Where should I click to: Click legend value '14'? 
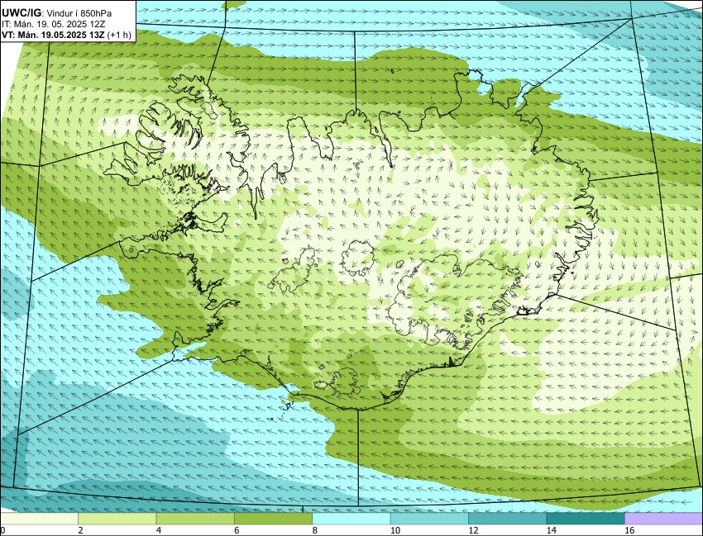point(551,530)
